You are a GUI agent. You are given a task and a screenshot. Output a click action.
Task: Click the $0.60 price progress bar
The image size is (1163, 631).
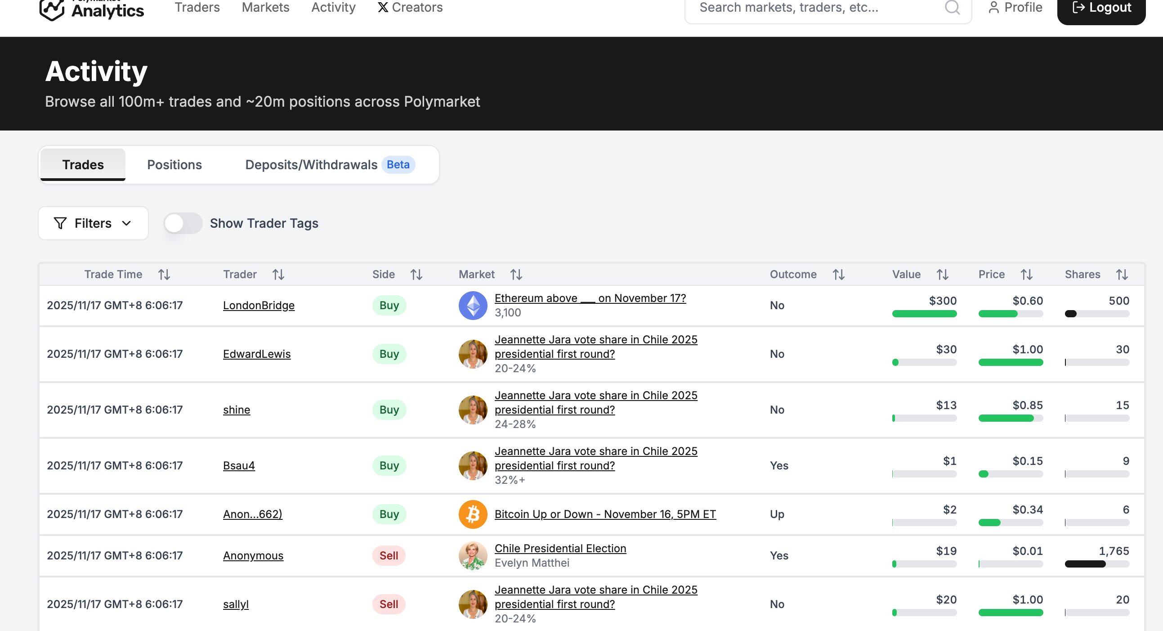[x=1011, y=313]
